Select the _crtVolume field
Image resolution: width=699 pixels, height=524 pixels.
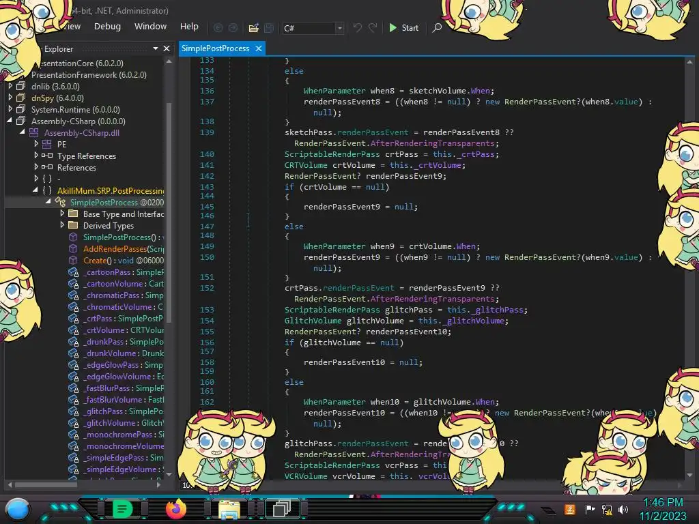pos(124,330)
